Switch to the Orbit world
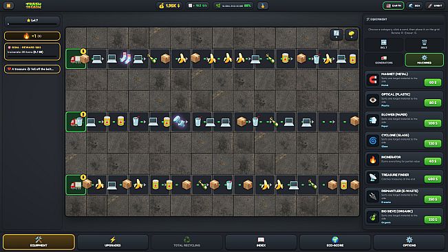This screenshot has height=252, width=448. point(435,6)
